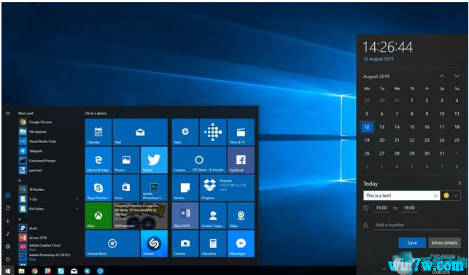Viewport: 469px width, 275px height.
Task: Launch the Slack tile
Action: pos(185,132)
